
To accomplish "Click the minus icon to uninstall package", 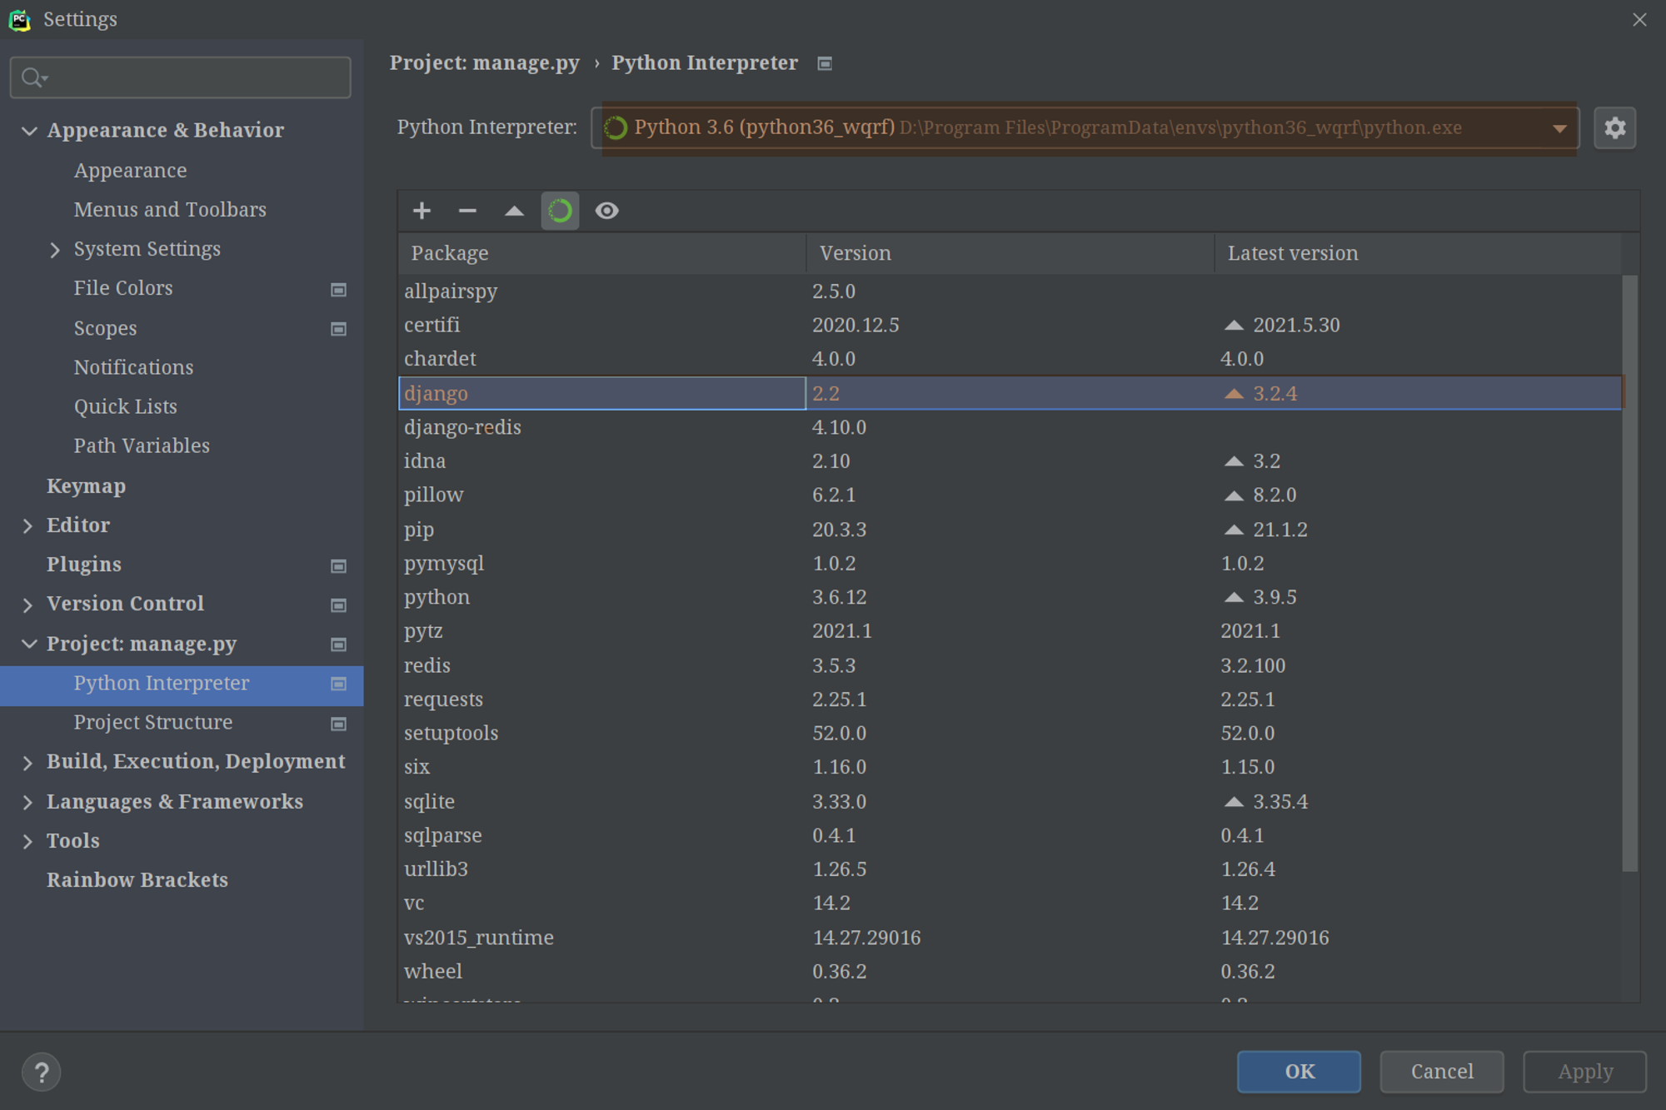I will point(467,211).
